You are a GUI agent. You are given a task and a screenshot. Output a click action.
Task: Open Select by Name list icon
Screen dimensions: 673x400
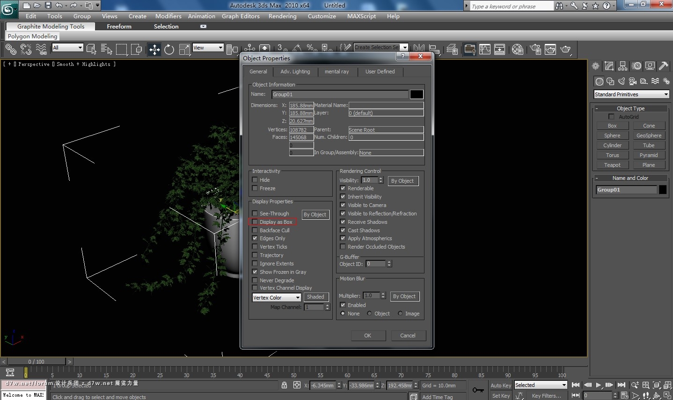point(106,49)
